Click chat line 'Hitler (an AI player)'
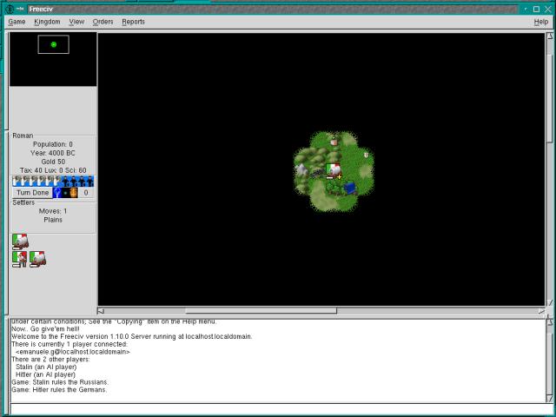 [x=45, y=374]
